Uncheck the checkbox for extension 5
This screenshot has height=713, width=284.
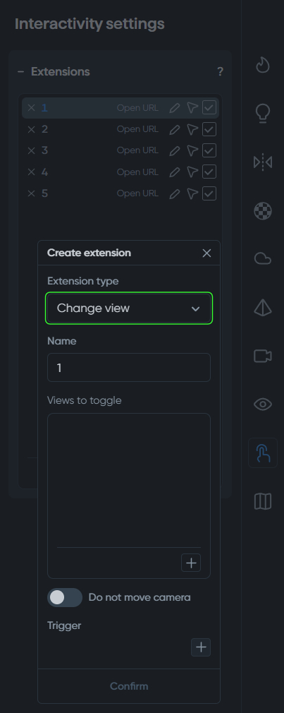click(x=209, y=193)
